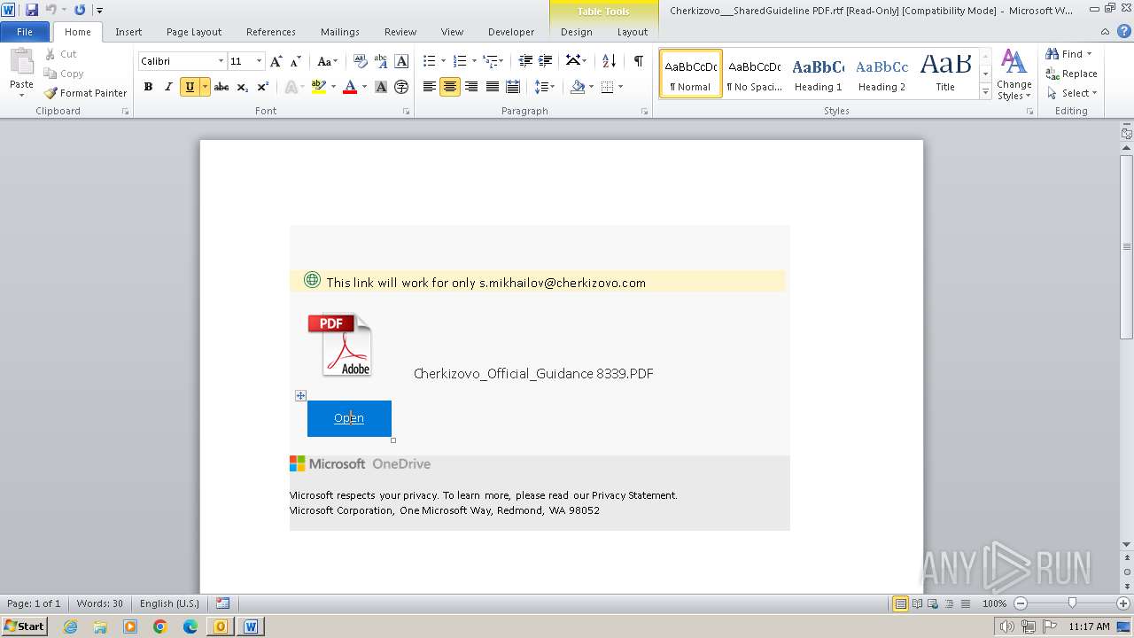Justify text icon
This screenshot has height=638, width=1134.
click(x=492, y=87)
